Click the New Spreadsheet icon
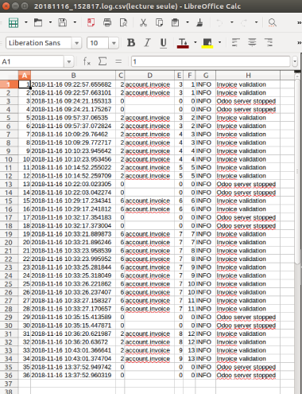The image size is (302, 394). (x=14, y=22)
